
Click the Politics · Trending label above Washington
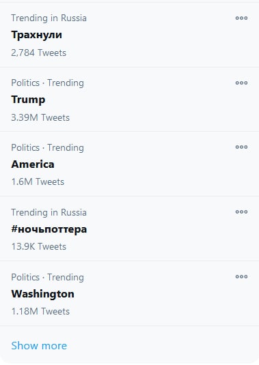[x=48, y=277]
